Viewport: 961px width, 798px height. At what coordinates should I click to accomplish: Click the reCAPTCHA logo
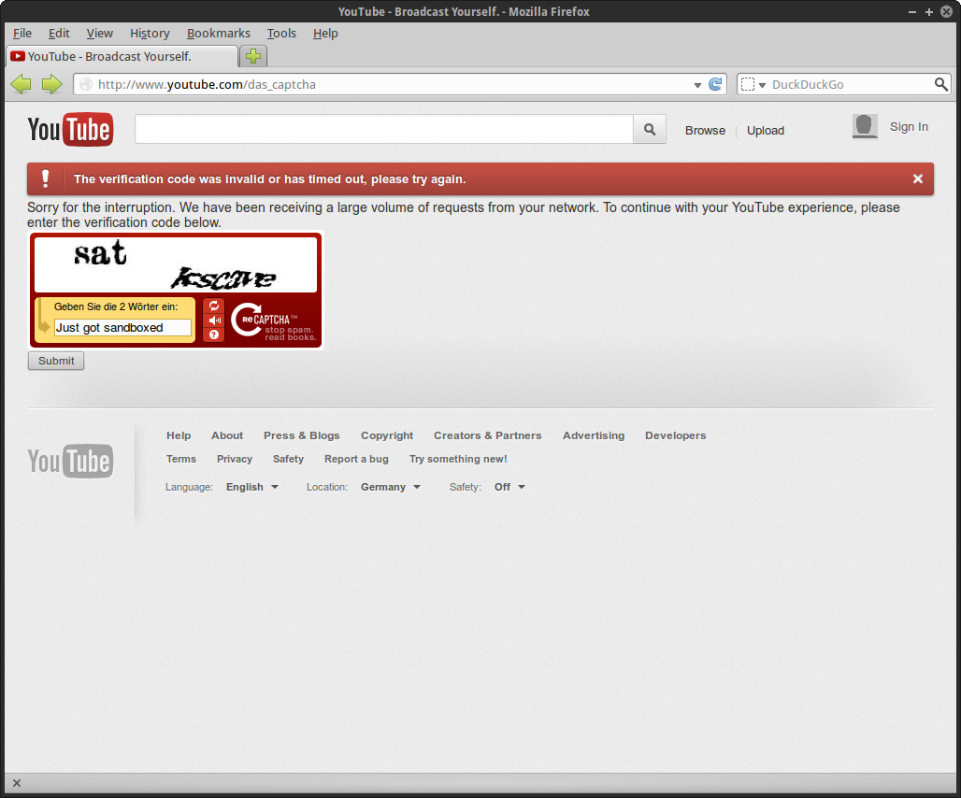(x=273, y=320)
